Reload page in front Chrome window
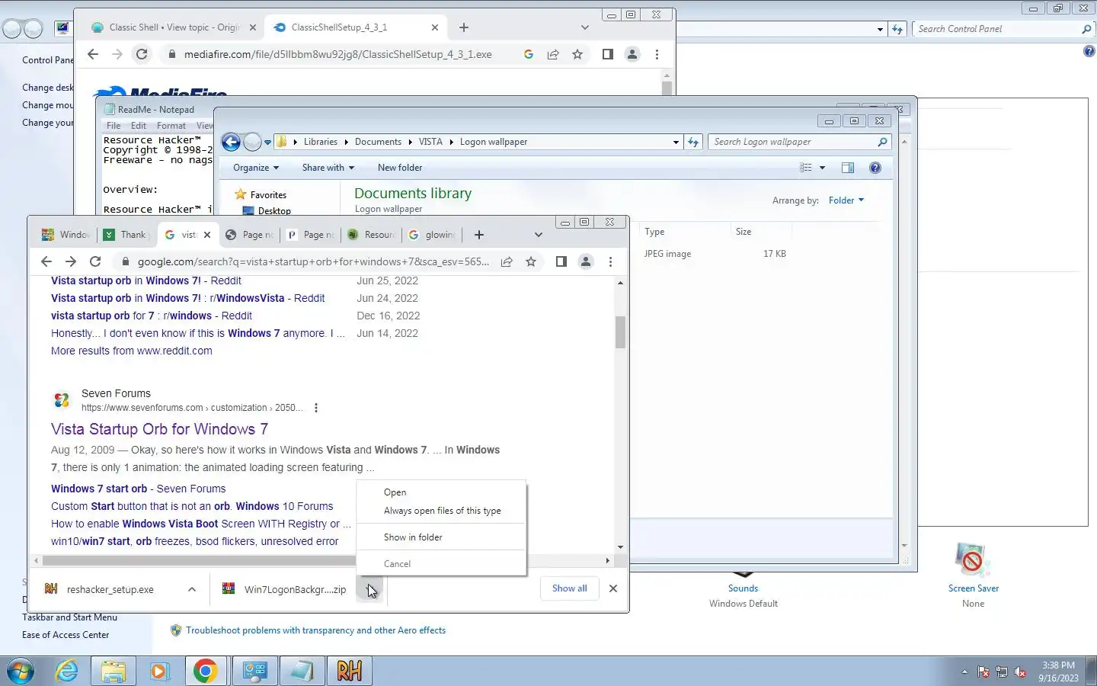This screenshot has width=1097, height=686. [95, 261]
